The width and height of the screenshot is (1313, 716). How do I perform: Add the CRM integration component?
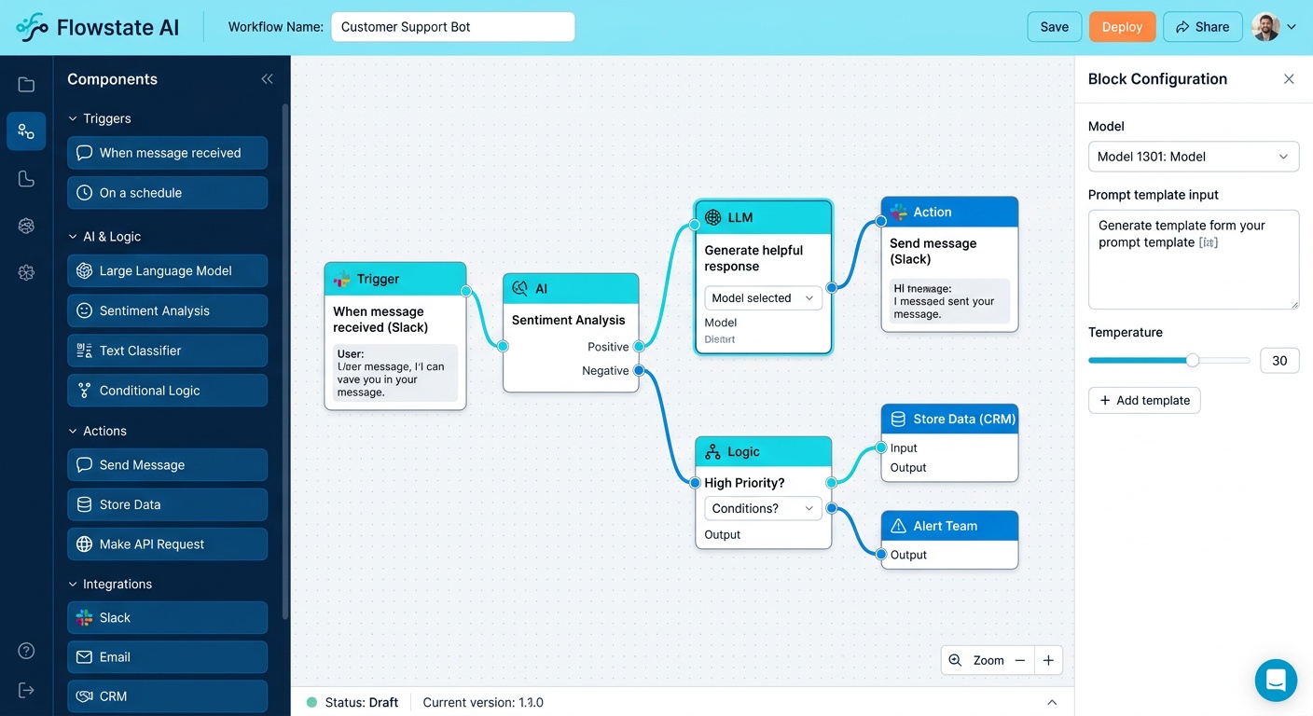point(167,696)
